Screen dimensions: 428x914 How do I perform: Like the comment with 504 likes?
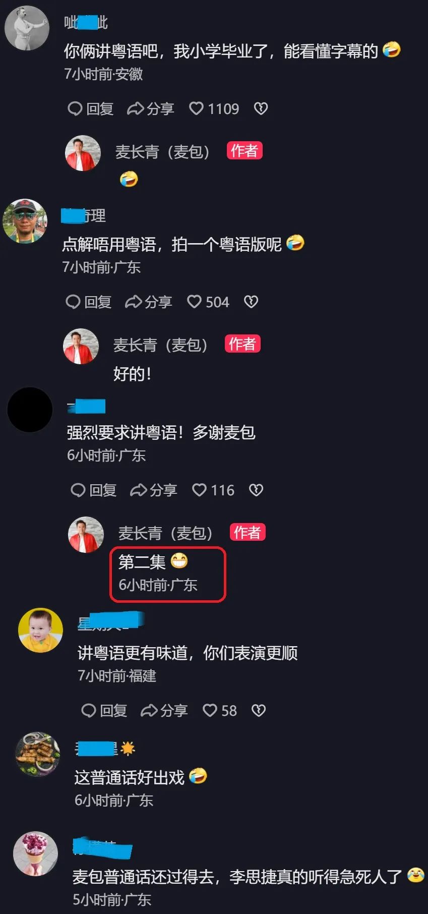coord(208,302)
